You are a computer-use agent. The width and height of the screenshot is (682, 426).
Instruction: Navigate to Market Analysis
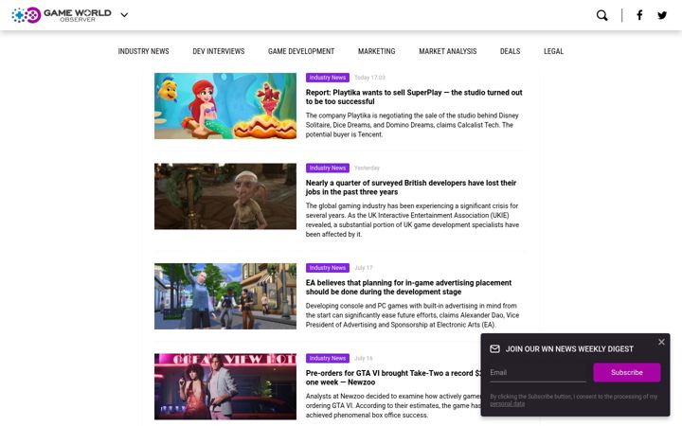(x=447, y=51)
